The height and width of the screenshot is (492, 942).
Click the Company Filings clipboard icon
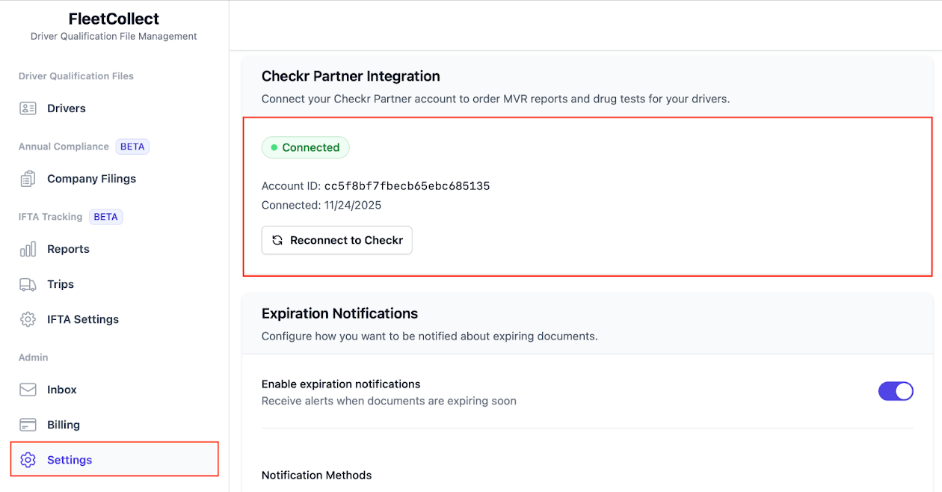[28, 179]
